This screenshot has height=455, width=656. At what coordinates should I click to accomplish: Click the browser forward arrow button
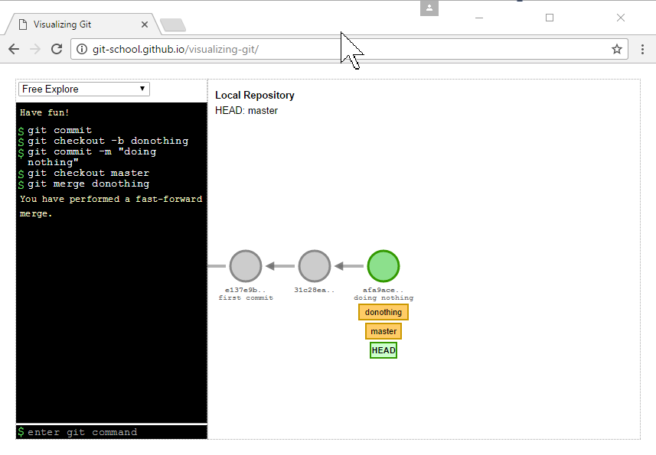(x=35, y=49)
